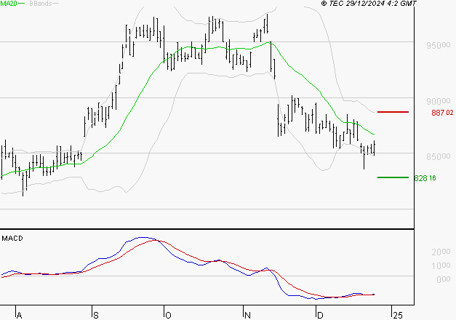Click the O month label on time axis
The image size is (456, 320).
coord(168,316)
